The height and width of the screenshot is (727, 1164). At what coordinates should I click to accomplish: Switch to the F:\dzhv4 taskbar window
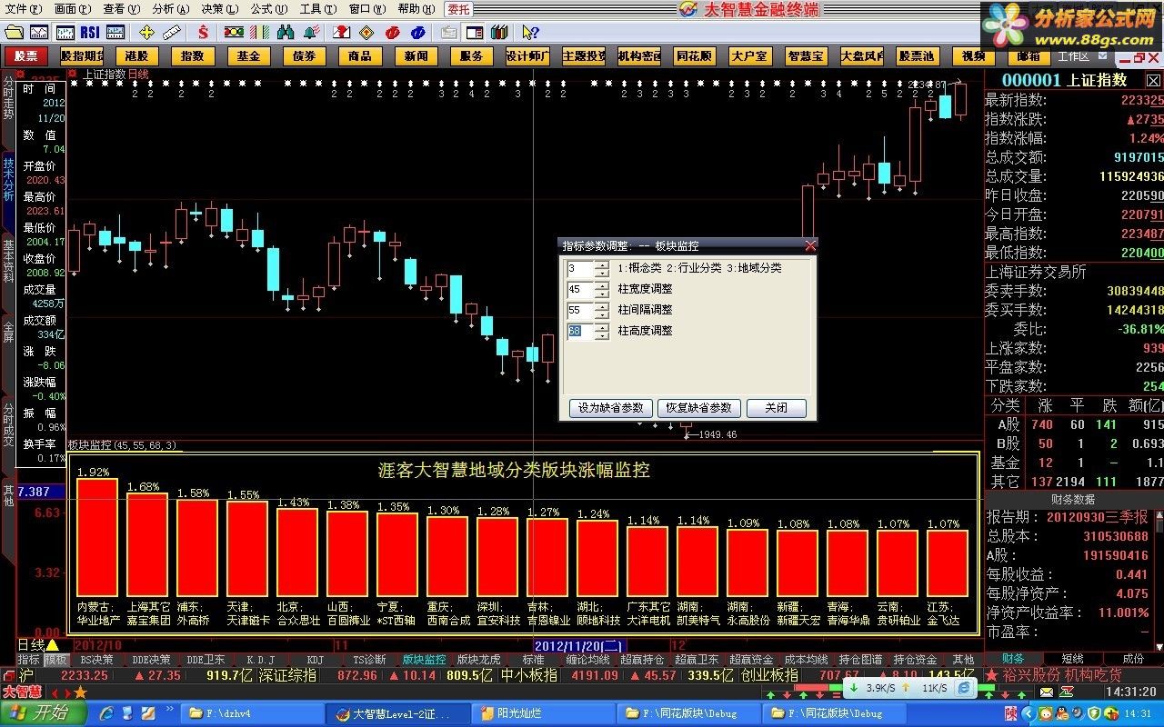(x=253, y=713)
